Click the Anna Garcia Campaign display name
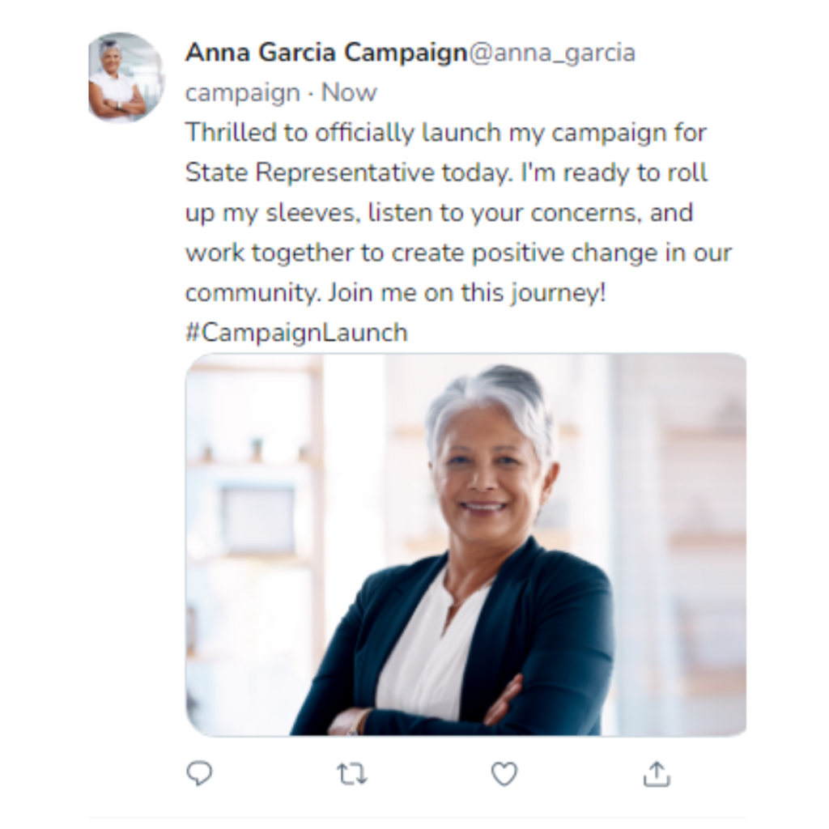The height and width of the screenshot is (829, 829). pos(326,53)
